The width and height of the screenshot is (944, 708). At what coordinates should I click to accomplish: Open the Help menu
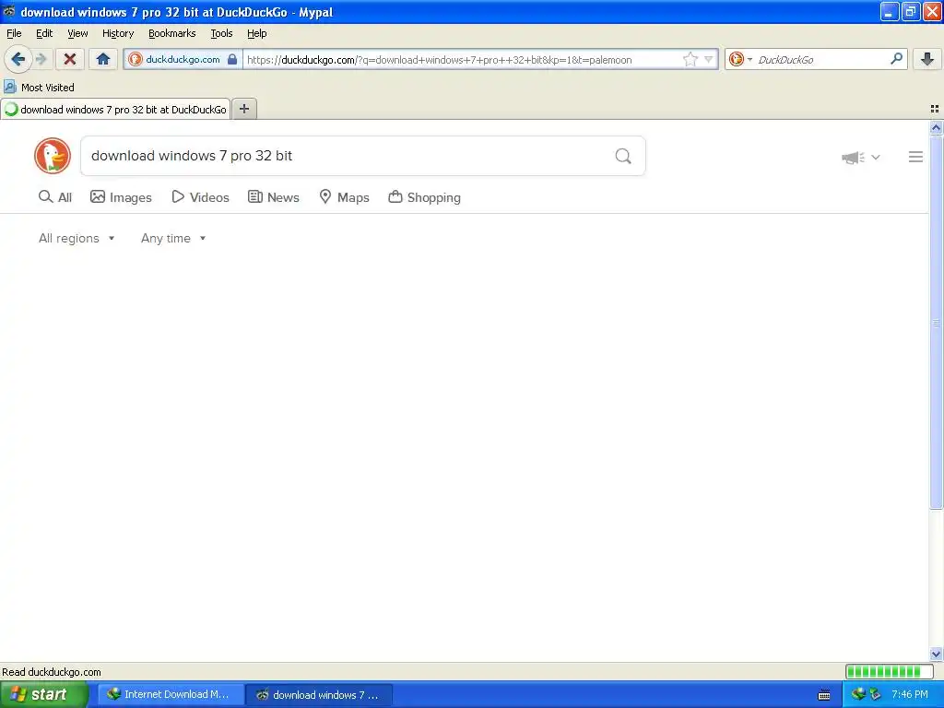(256, 33)
